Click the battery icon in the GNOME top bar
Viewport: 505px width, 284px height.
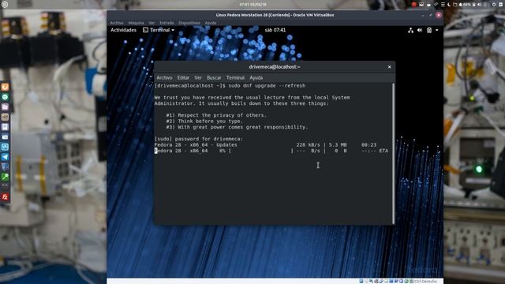pos(429,30)
